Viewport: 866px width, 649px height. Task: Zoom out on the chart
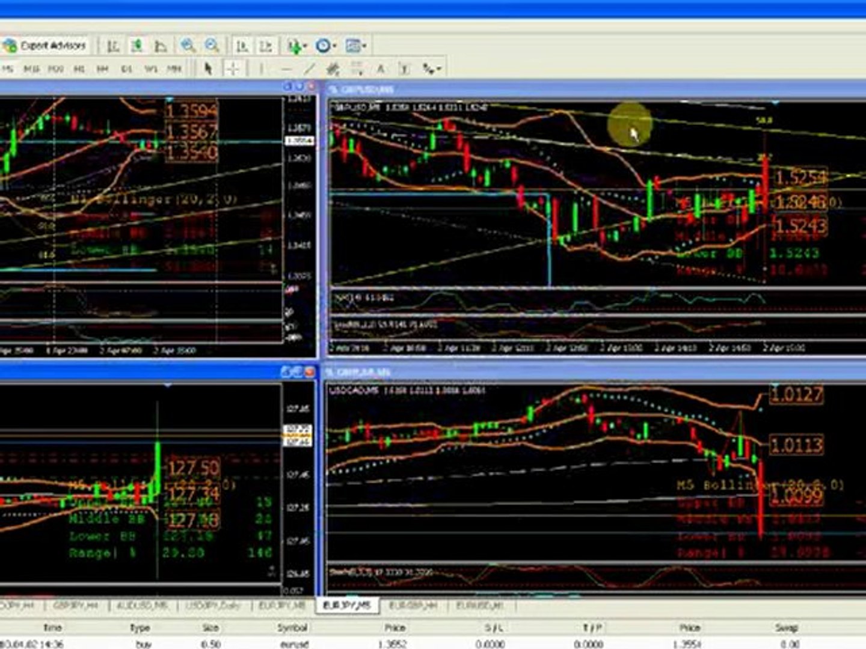point(212,46)
